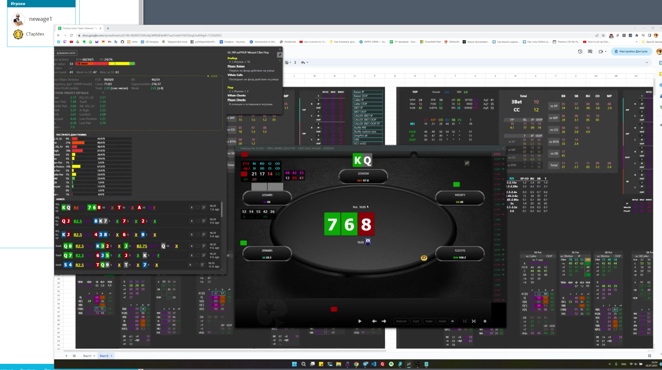This screenshot has height=370, width=662.
Task: Step back one action in replayer
Action: tap(374, 321)
